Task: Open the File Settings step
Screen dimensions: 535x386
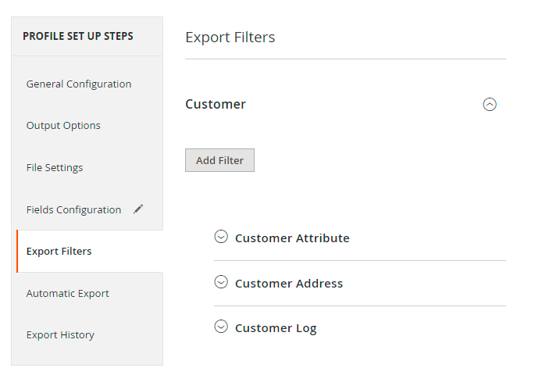Action: [x=55, y=167]
